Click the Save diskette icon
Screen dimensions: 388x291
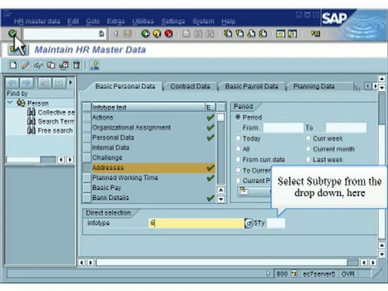[127, 34]
